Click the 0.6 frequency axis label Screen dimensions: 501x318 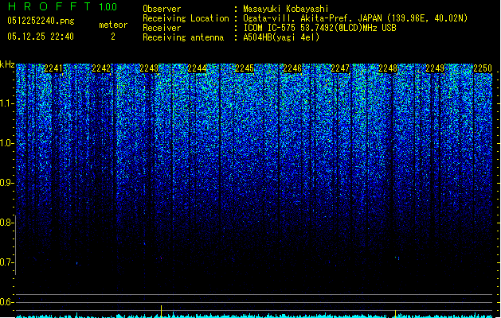click(x=7, y=302)
